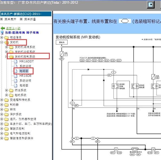Expand the 驾驶员控制 folder

point(2,129)
